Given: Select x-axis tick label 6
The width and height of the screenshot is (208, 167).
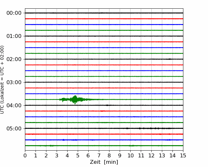Looking at the screenshot, I should click(x=88, y=155).
